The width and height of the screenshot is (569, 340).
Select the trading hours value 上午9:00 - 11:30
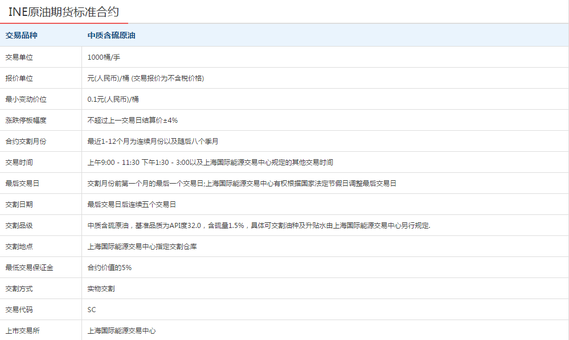(x=210, y=162)
